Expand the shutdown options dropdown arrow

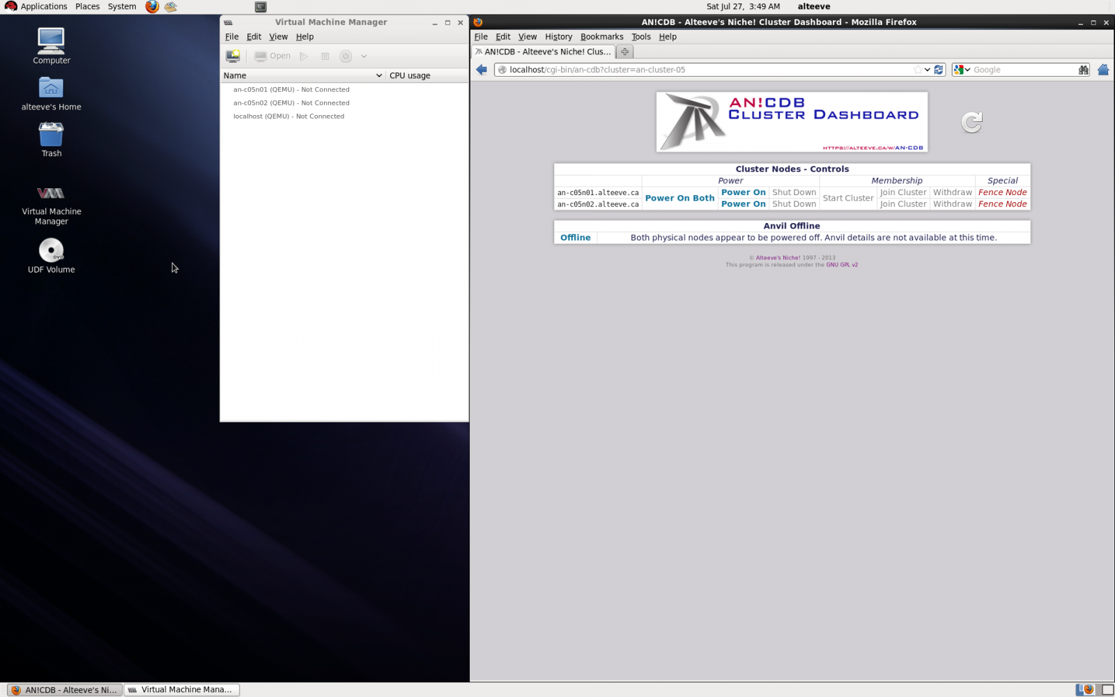(364, 56)
